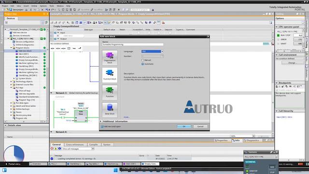Click Cancel in Add new block dialog
The width and height of the screenshot is (309, 174).
pos(200,127)
